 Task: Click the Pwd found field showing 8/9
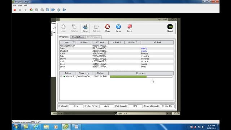point(135,106)
